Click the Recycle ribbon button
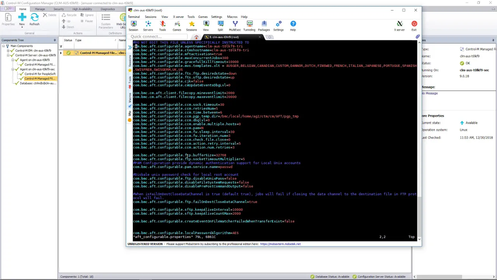Viewport: 497px width, 280px height. 69,15
